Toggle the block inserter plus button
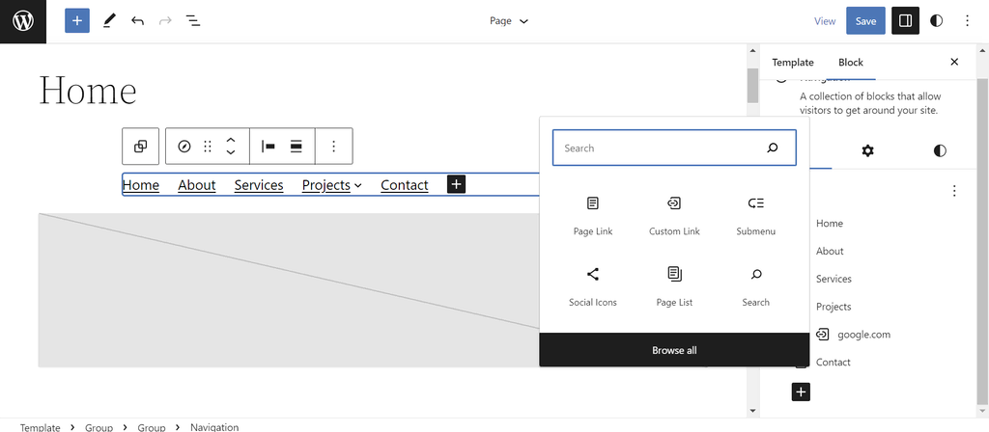Viewport: 989px width, 432px height. coord(77,20)
